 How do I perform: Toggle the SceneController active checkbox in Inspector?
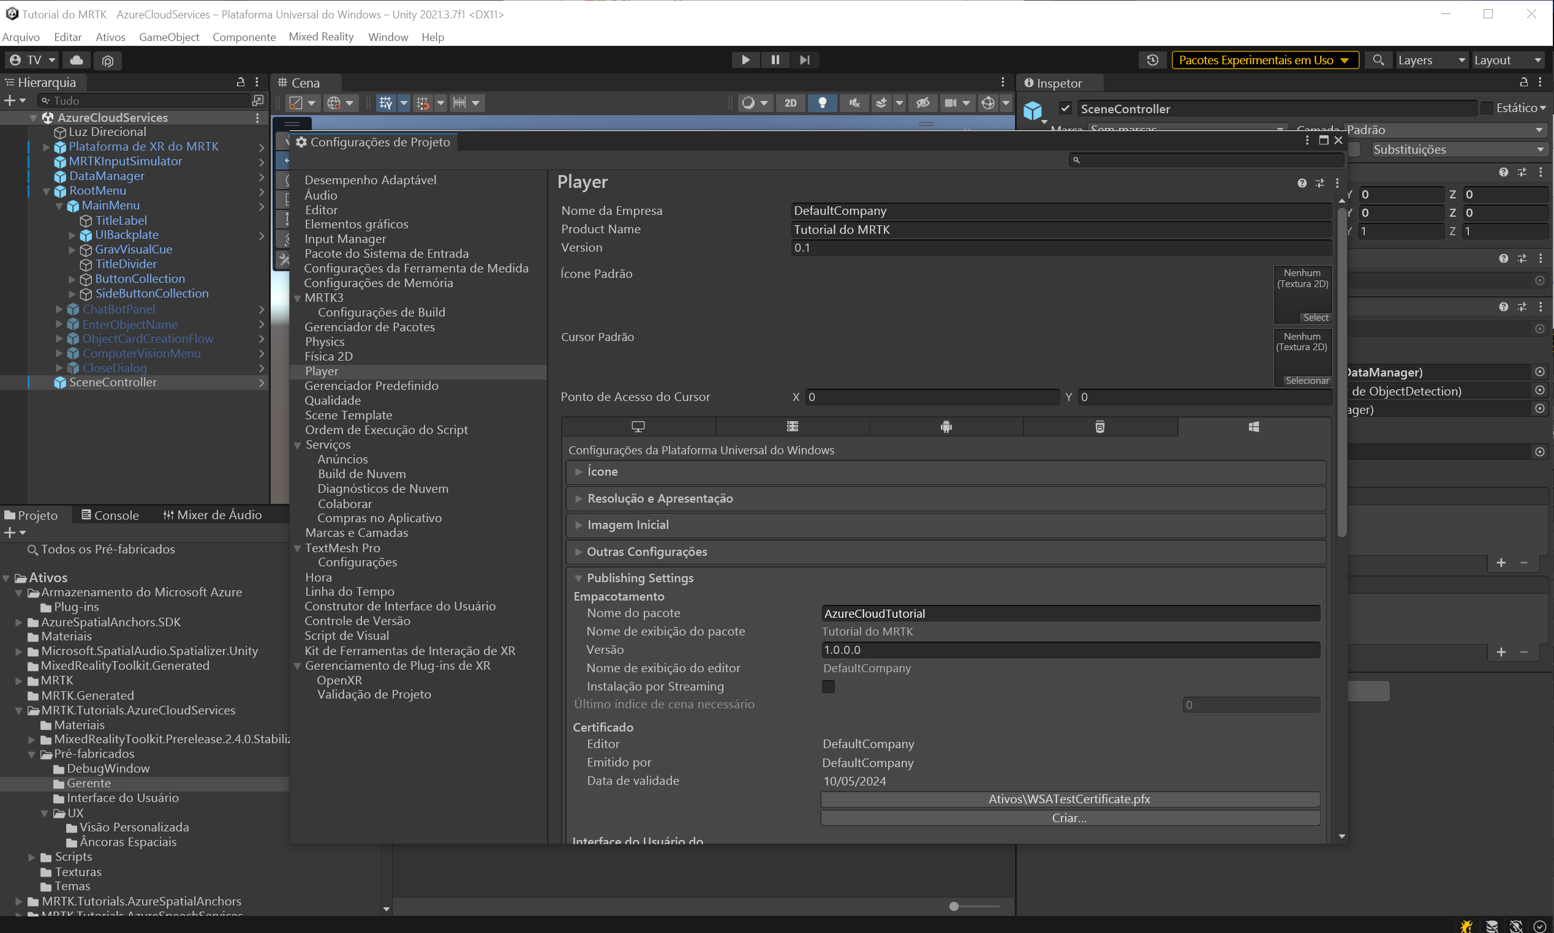[x=1065, y=108]
